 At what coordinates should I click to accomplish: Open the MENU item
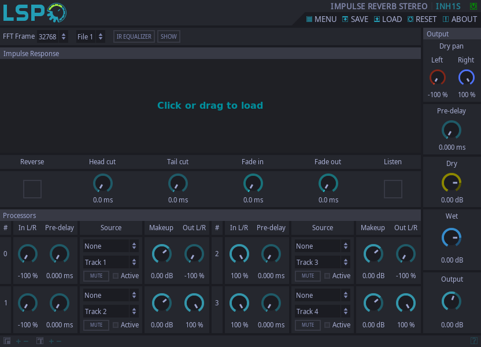(x=321, y=19)
